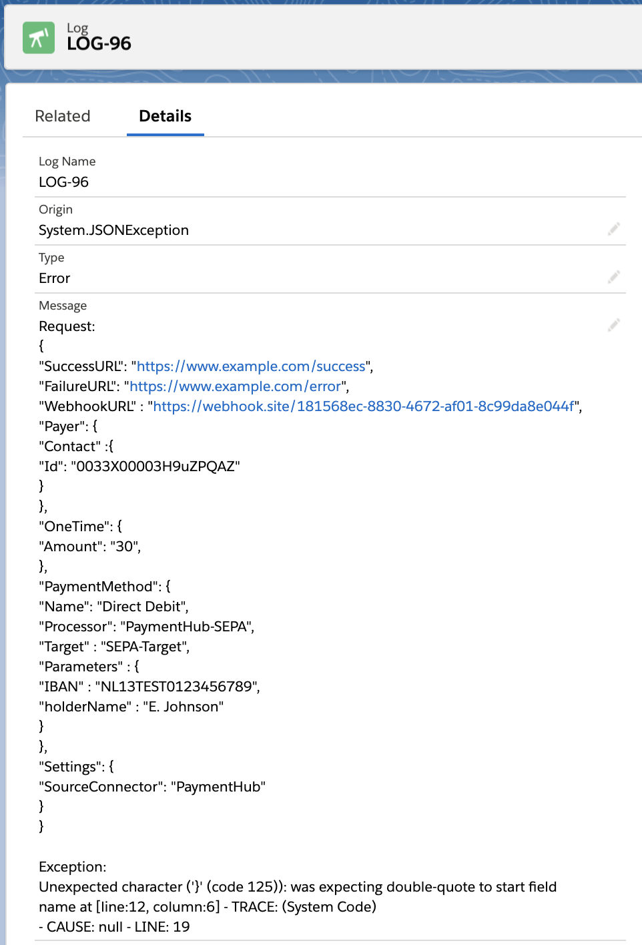This screenshot has height=945, width=642.
Task: Select the Origin value System.JSONException
Action: coord(113,230)
